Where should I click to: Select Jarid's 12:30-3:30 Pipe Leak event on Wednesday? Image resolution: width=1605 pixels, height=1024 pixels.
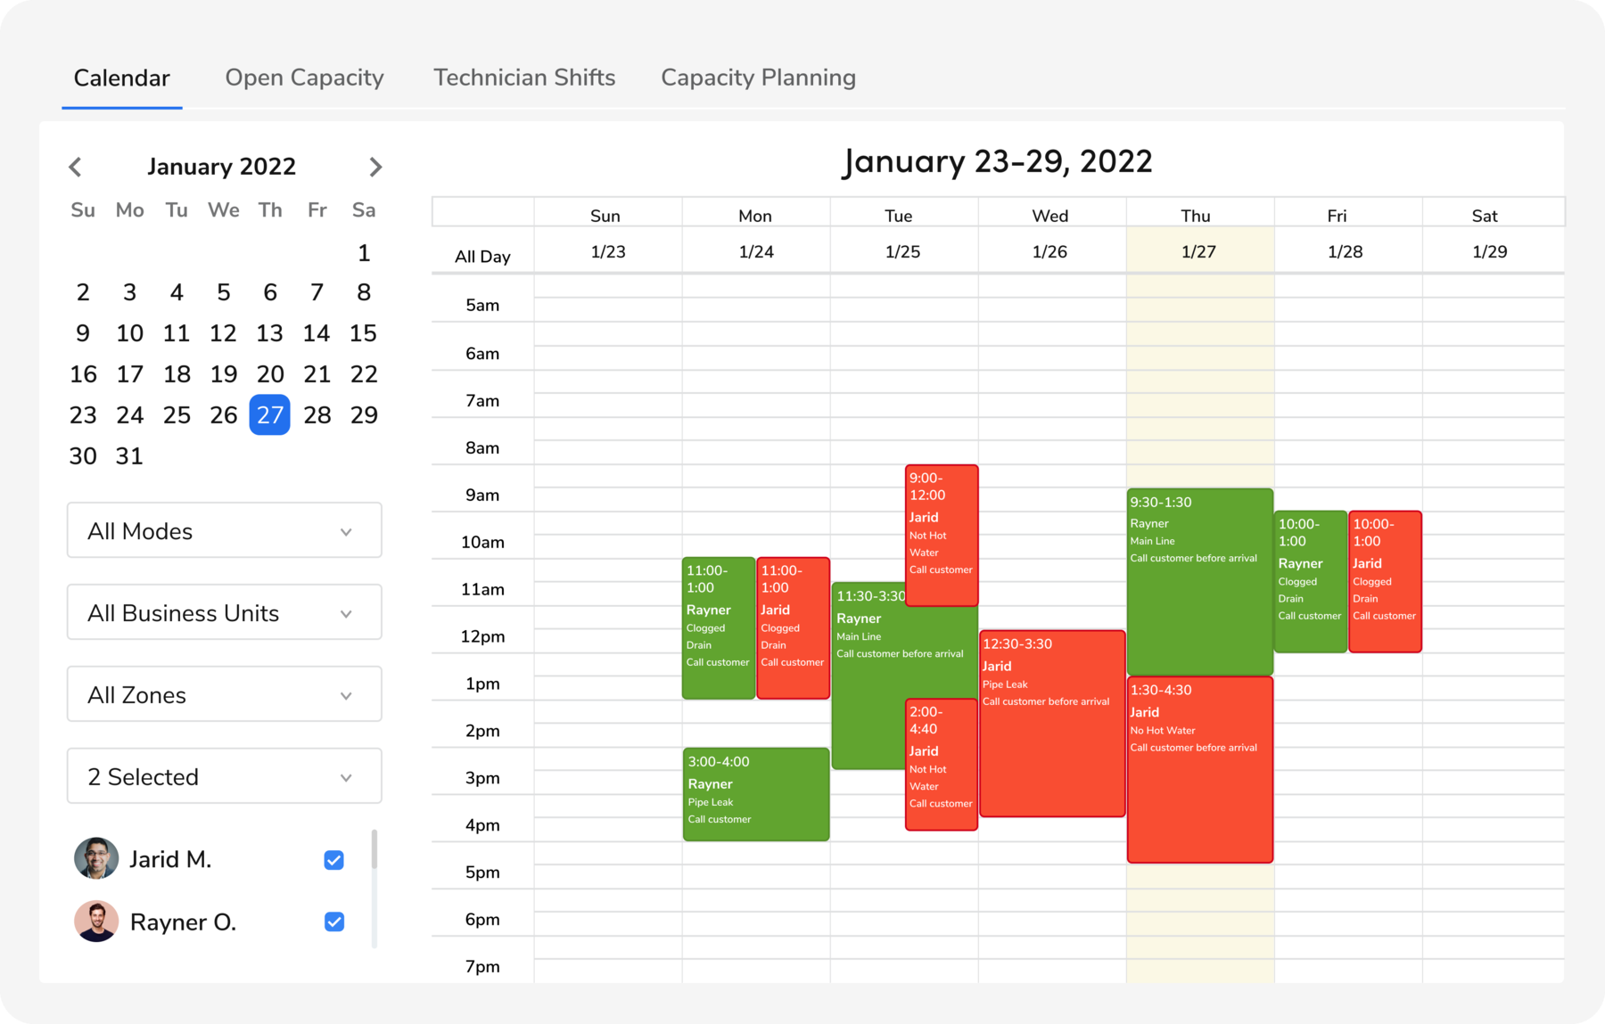pos(1052,722)
